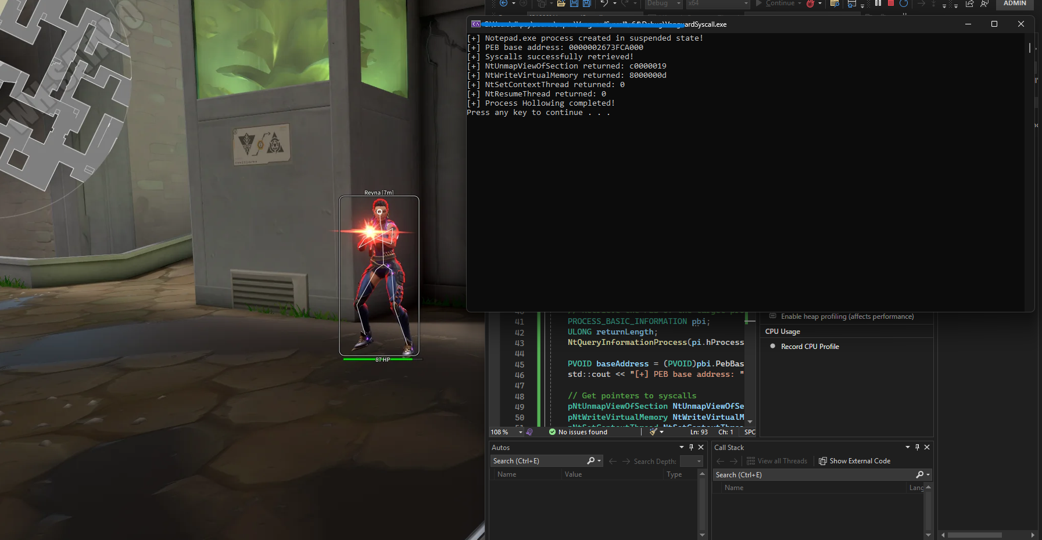This screenshot has height=540, width=1042.
Task: Open the undo history dropdown arrow
Action: point(614,3)
